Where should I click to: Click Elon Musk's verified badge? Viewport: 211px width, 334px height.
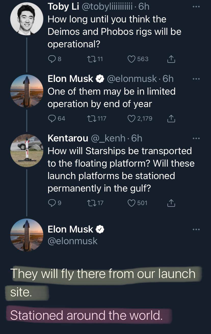point(99,79)
